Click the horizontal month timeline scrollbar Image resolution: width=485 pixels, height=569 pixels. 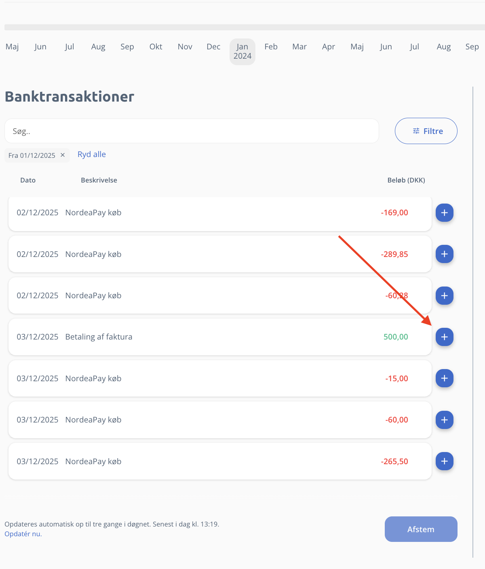click(242, 27)
